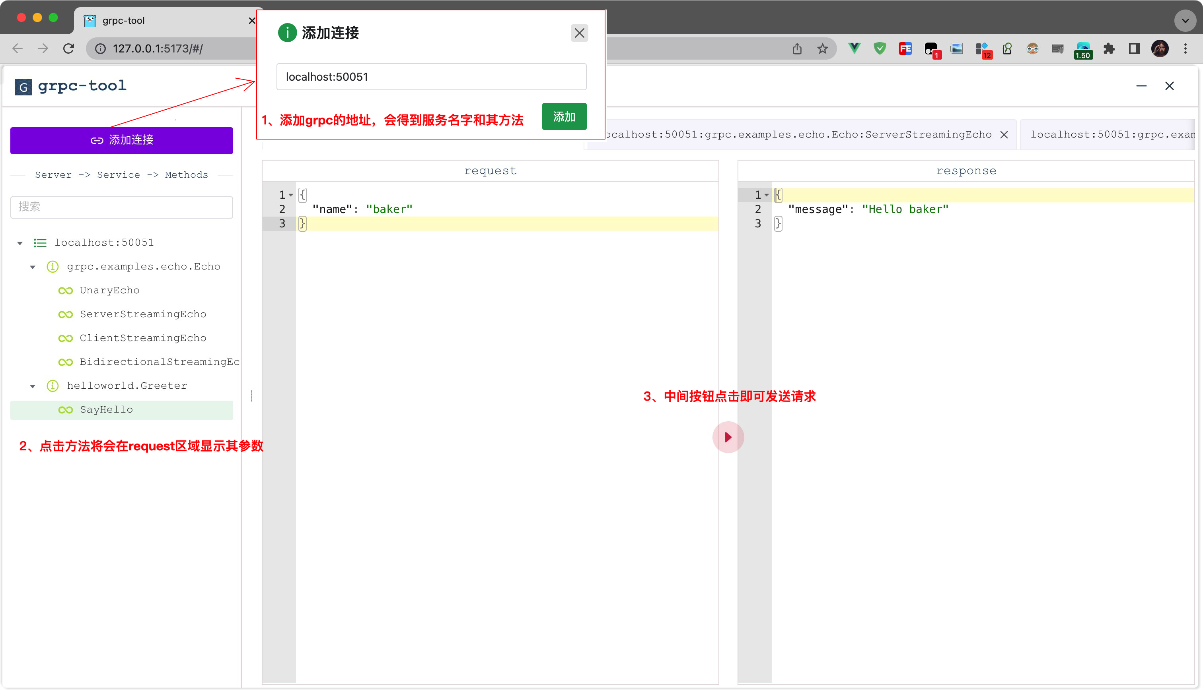The width and height of the screenshot is (1203, 690).
Task: Click the browser reload icon
Action: point(69,48)
